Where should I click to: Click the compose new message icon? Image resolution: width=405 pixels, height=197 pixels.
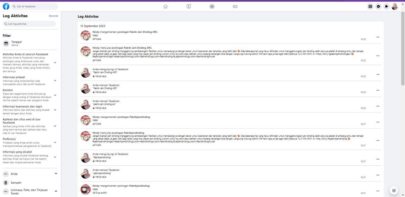coord(394,190)
